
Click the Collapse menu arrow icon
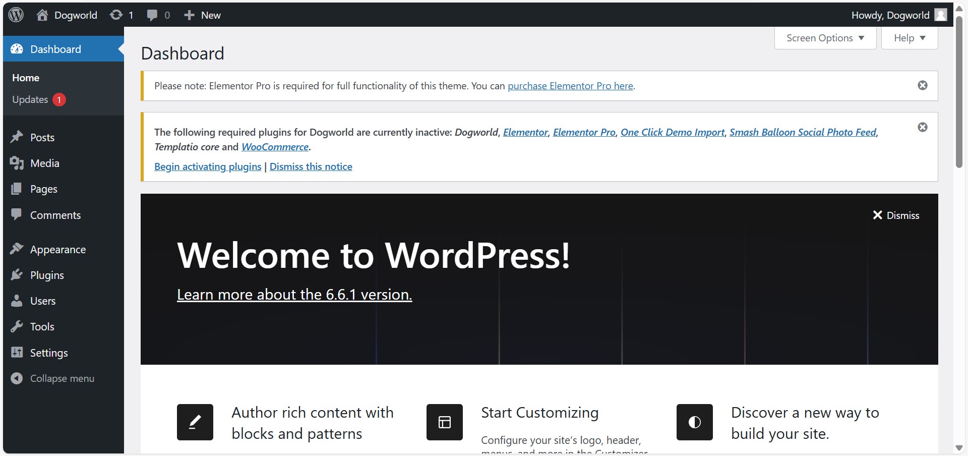(x=17, y=378)
